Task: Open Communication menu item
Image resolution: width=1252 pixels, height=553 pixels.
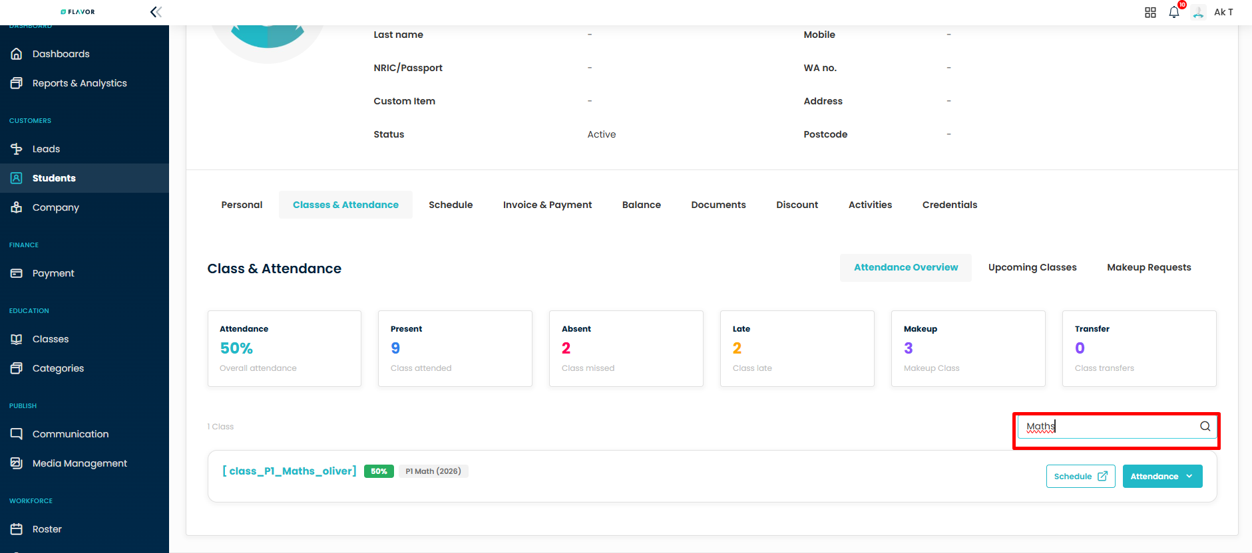Action: (85, 434)
